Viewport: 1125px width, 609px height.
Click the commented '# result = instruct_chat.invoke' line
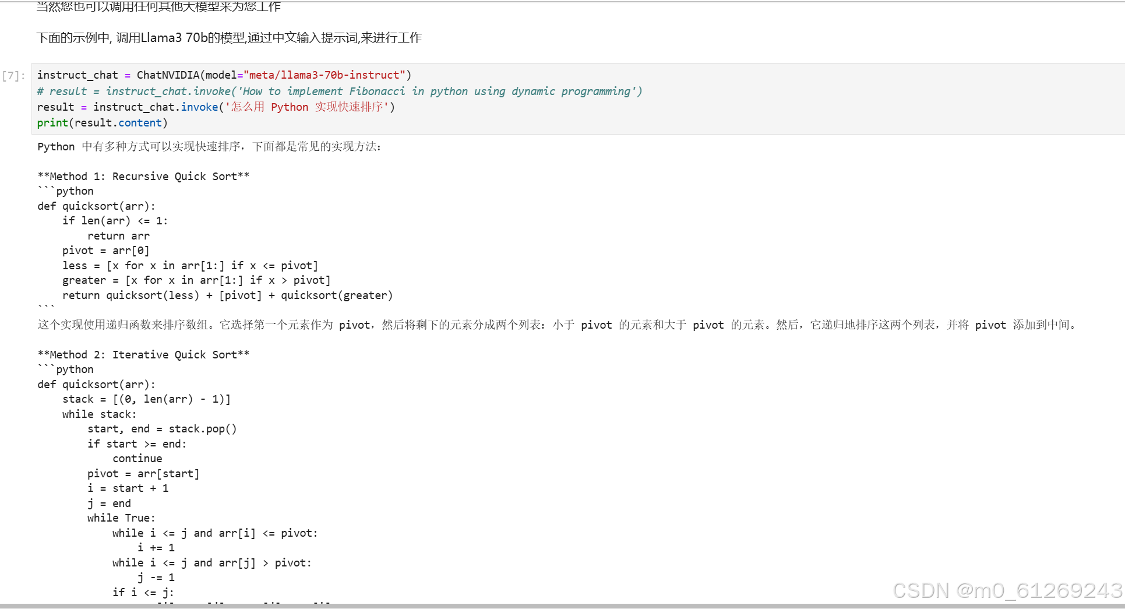click(x=340, y=91)
